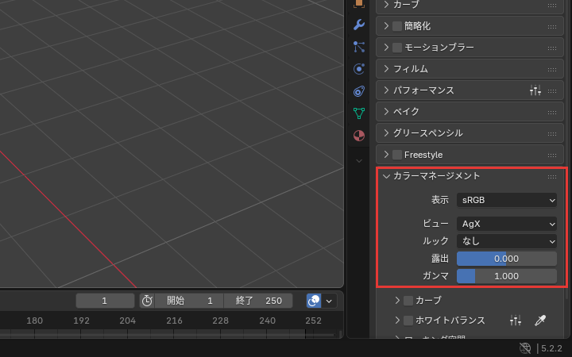Enable the Freestyle checkbox
Viewport: 572px width, 357px height.
[x=397, y=155]
